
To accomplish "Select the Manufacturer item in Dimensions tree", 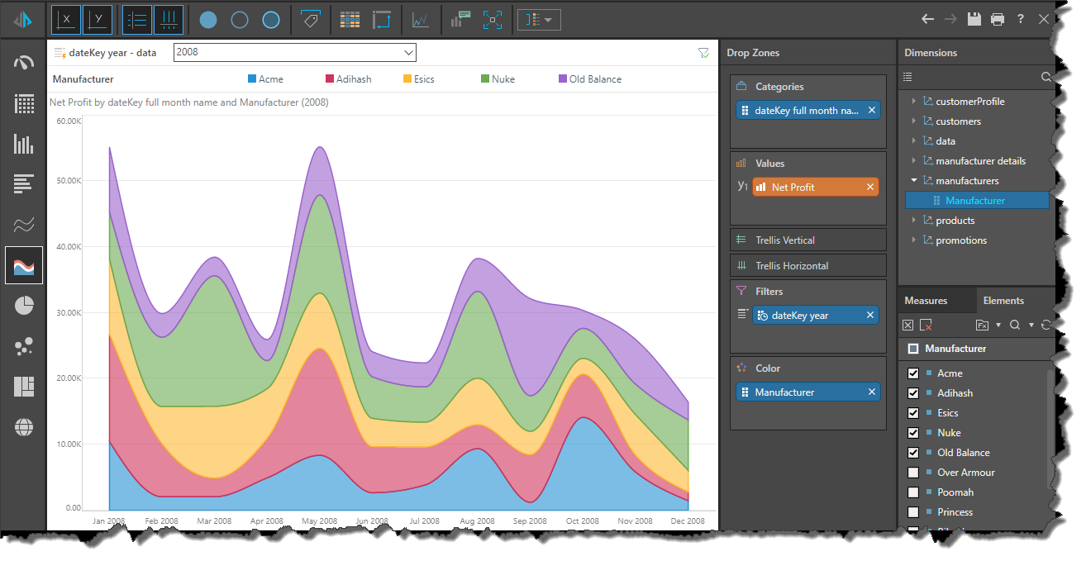I will click(975, 201).
